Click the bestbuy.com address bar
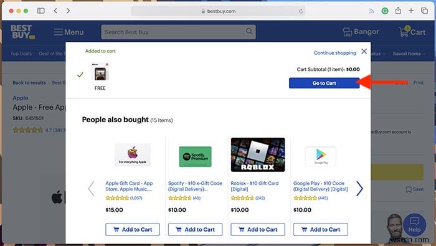This screenshot has height=246, width=436. coord(218,11)
